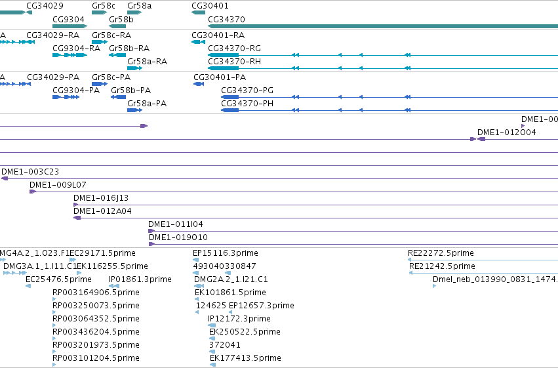Select the CG9304-PA protein feature
This screenshot has width=558, height=368.
(x=66, y=97)
